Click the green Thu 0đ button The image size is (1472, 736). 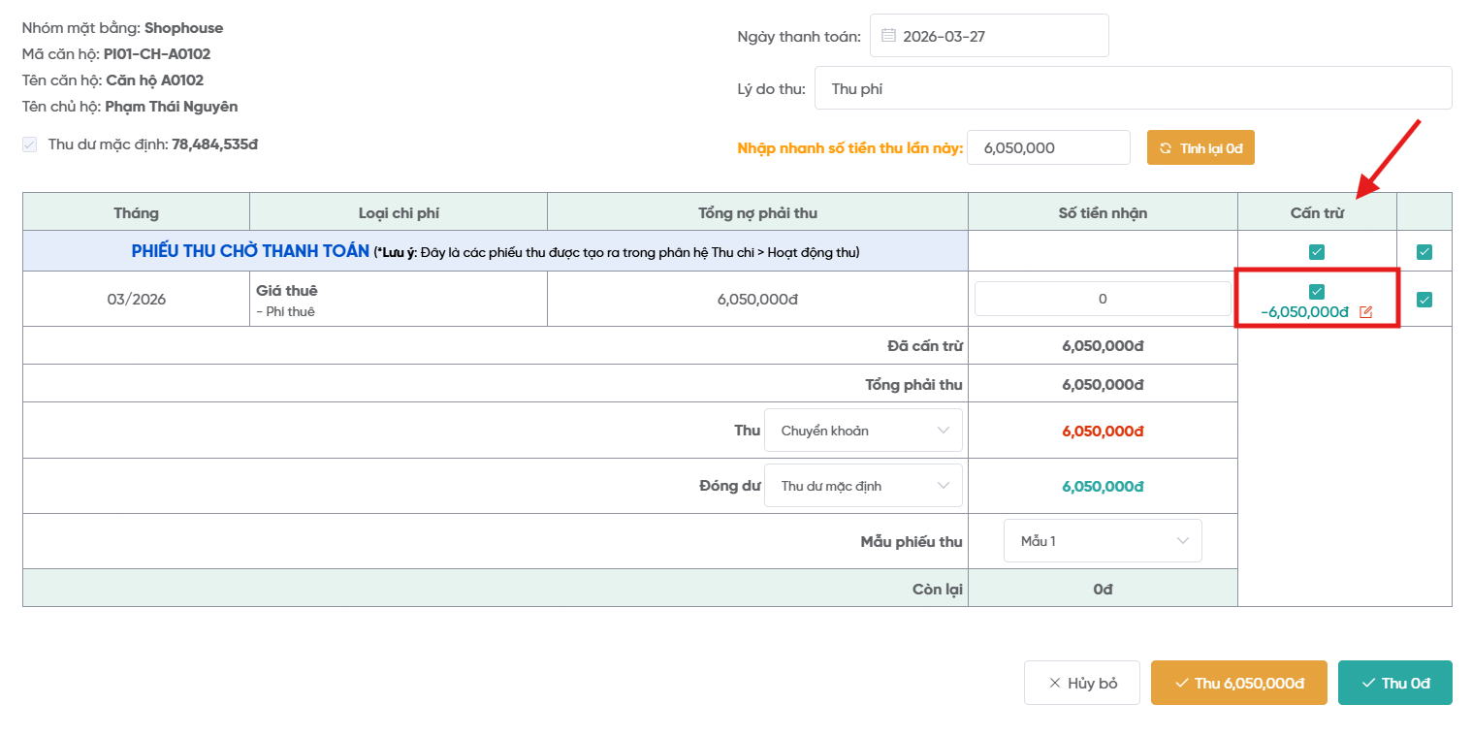point(1394,683)
